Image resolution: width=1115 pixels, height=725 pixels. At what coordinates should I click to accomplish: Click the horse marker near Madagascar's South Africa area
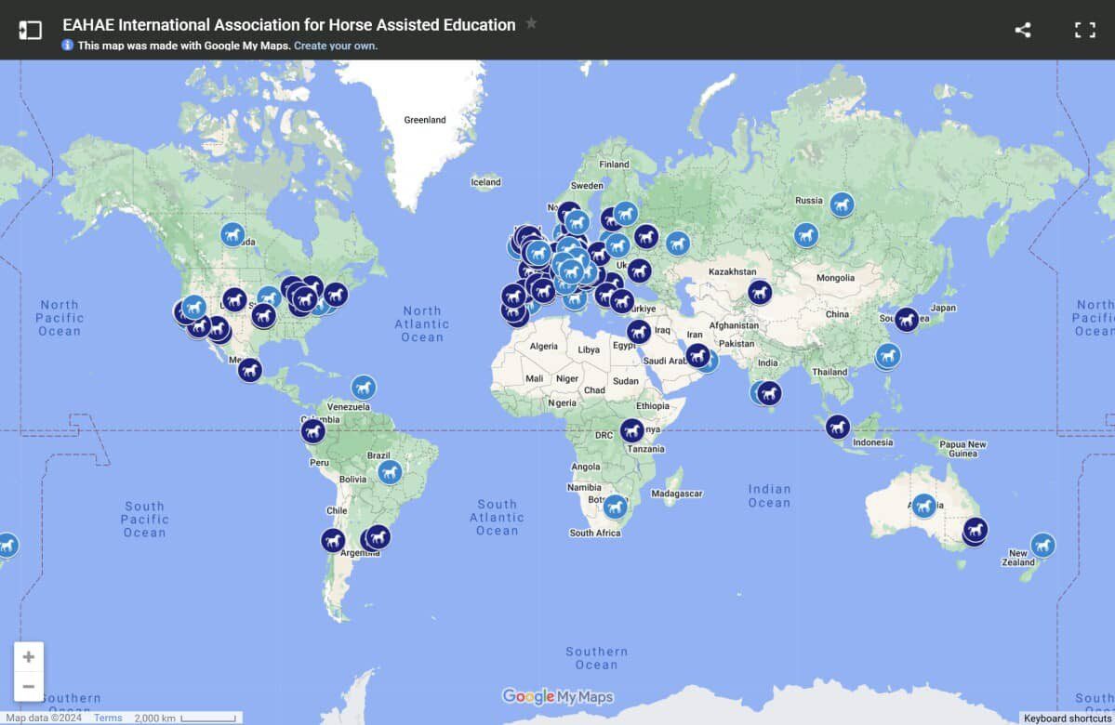click(616, 507)
